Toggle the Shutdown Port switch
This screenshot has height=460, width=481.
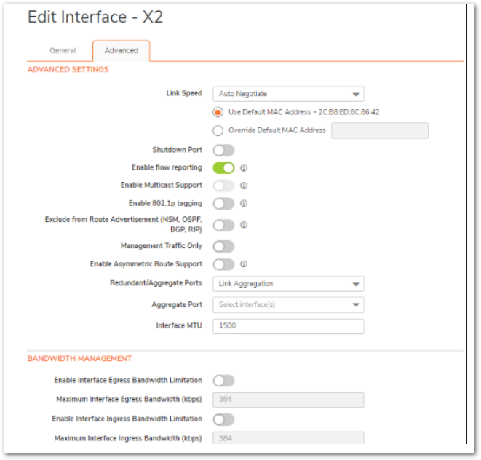tap(223, 151)
